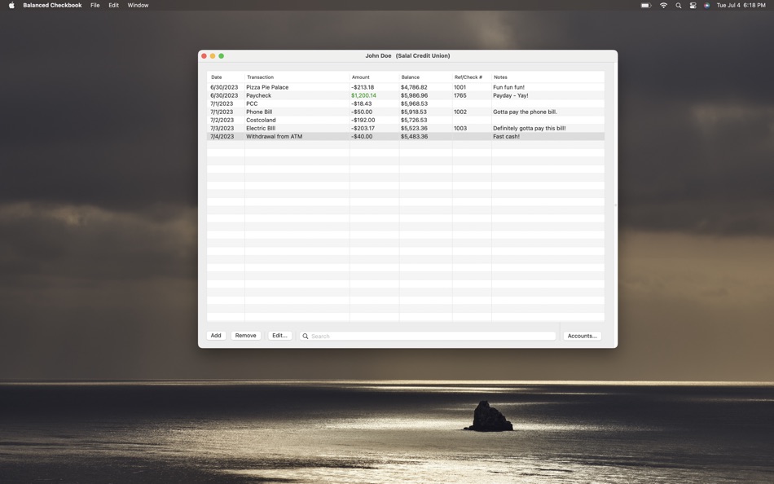Viewport: 774px width, 484px height.
Task: Select the Electric Bill transaction
Action: pos(405,128)
